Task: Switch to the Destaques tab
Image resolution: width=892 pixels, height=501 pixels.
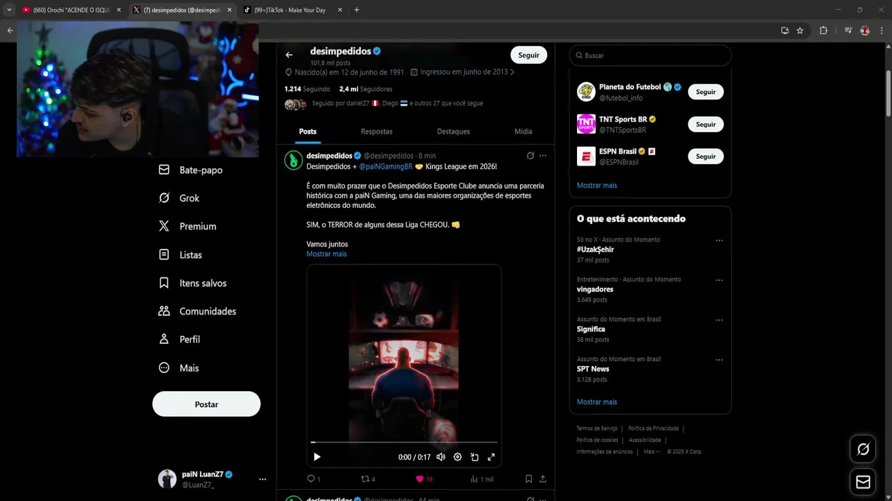Action: point(453,132)
